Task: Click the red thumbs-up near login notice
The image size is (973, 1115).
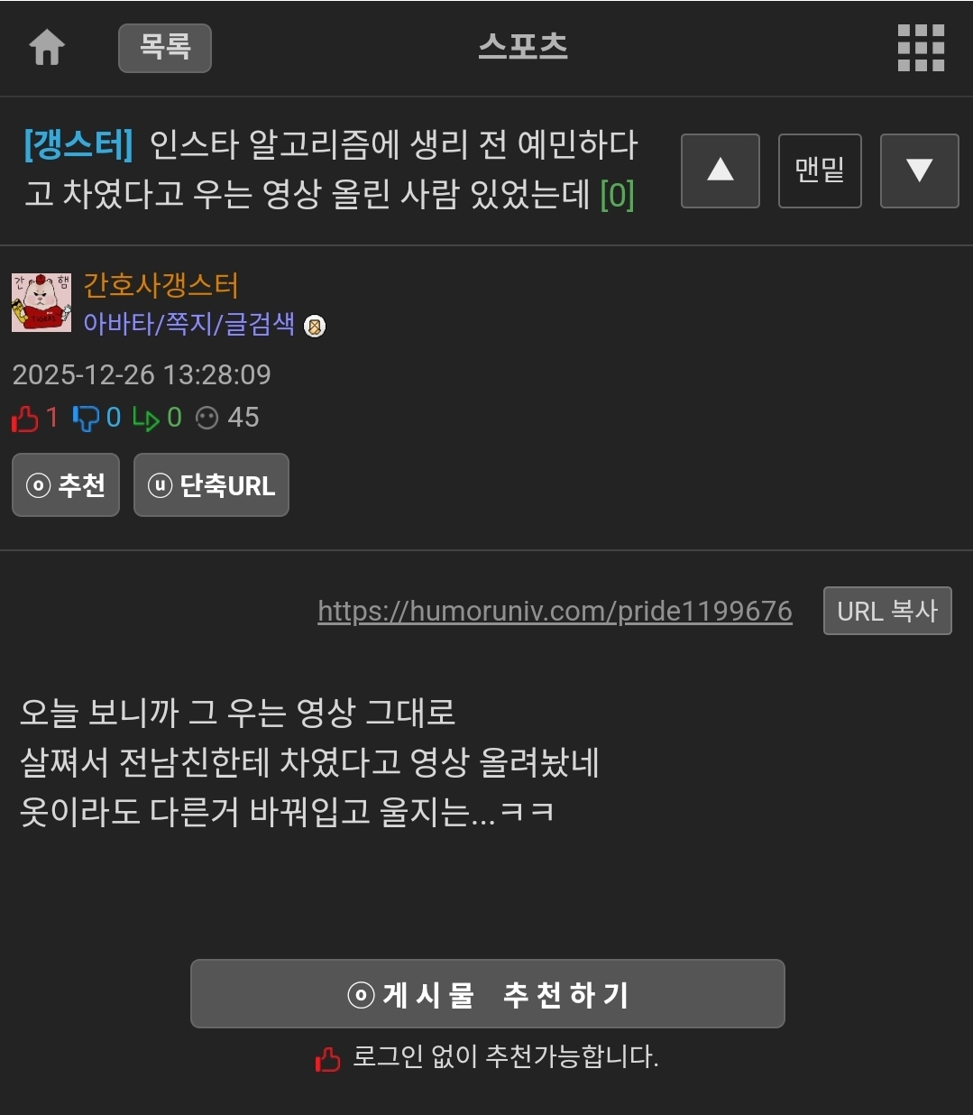Action: click(328, 1058)
